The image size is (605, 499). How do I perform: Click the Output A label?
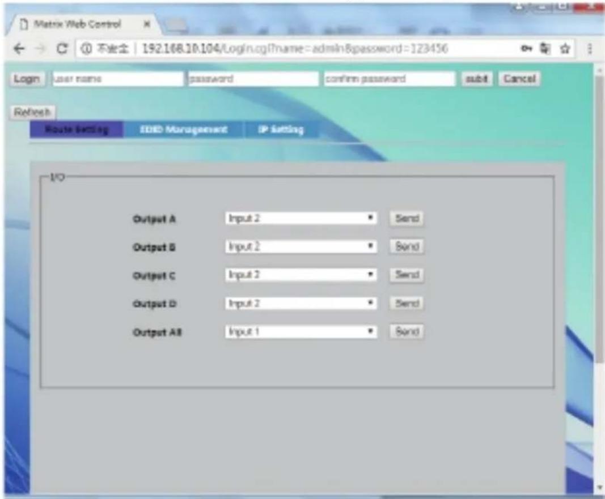[x=154, y=219]
